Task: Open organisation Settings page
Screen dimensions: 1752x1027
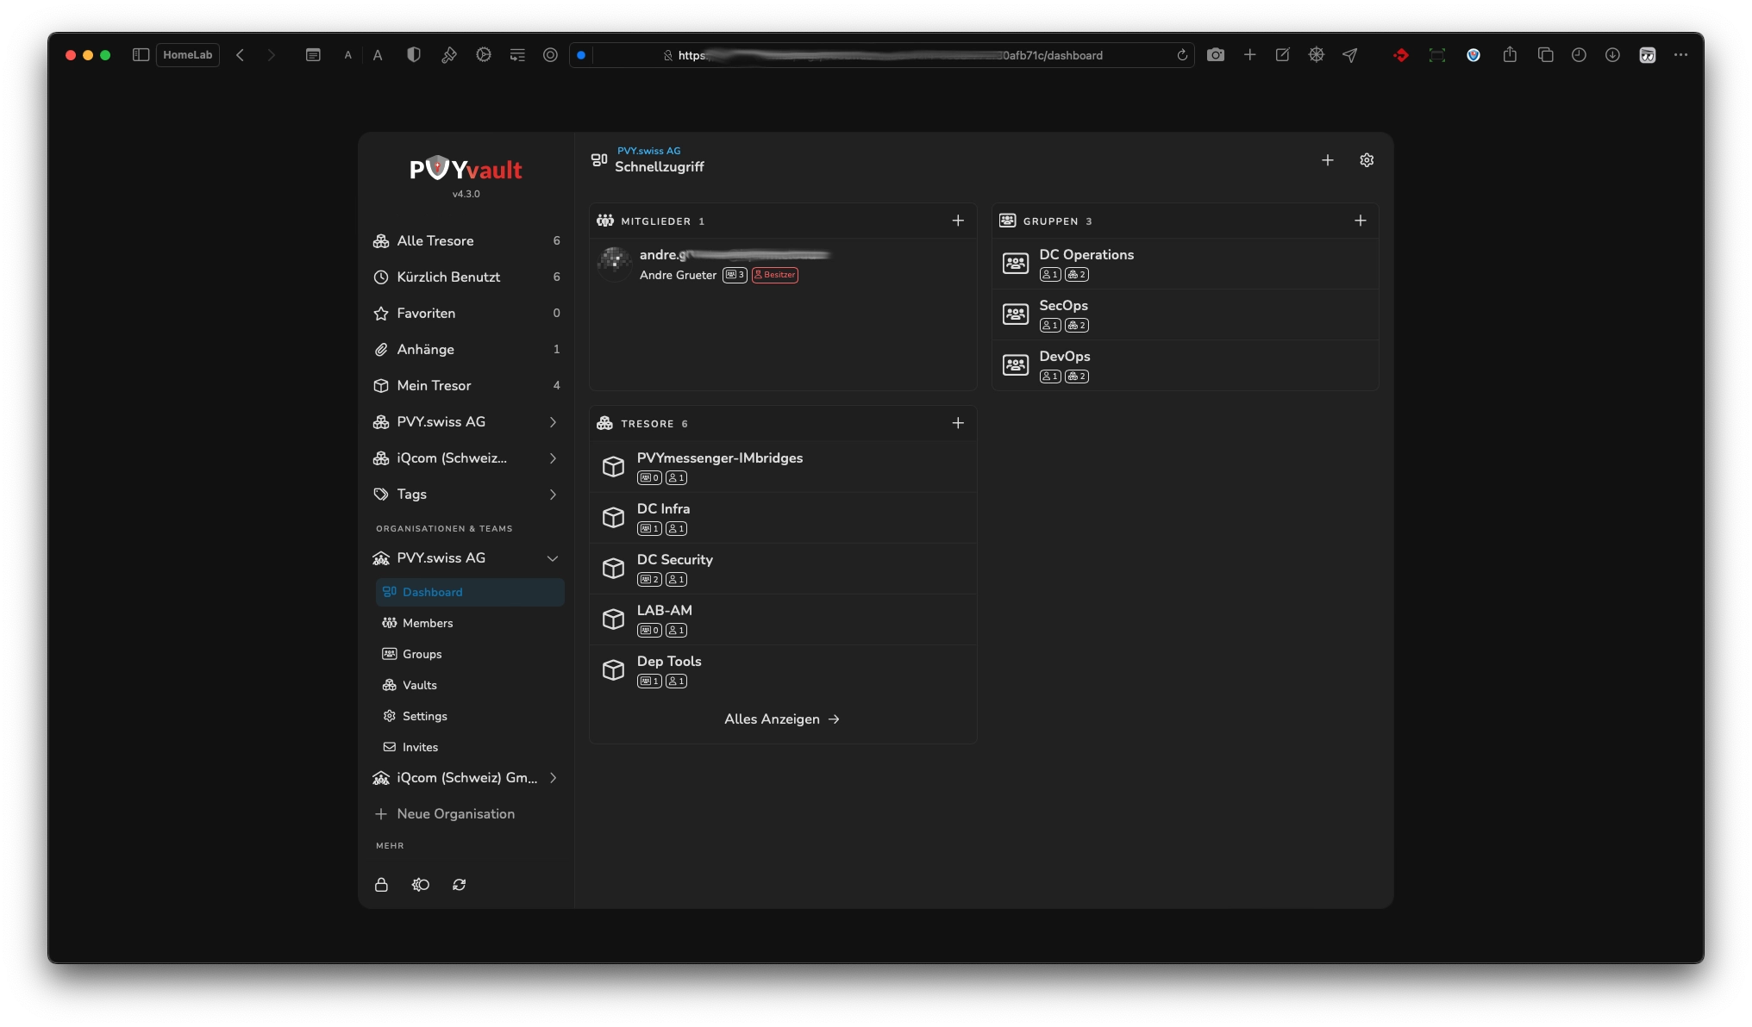Action: coord(470,716)
